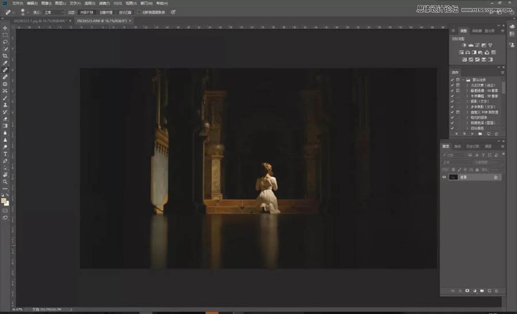Toggle the 对所有图层取样 checkbox
517x314 pixels.
click(x=139, y=12)
